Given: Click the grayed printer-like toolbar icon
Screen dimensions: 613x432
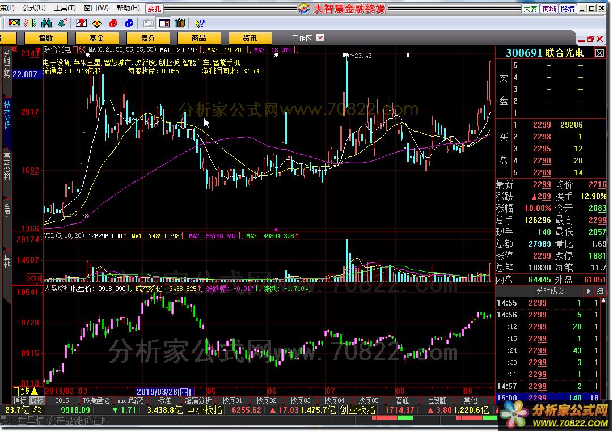Looking at the screenshot, I should click(148, 23).
